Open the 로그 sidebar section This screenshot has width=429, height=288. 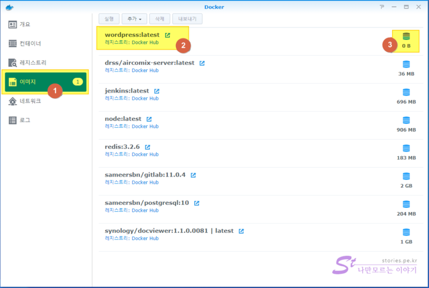click(x=25, y=120)
